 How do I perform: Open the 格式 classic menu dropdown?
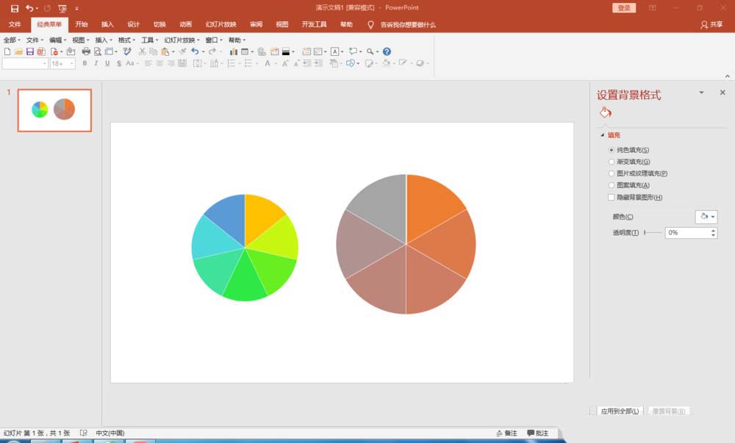pos(126,40)
